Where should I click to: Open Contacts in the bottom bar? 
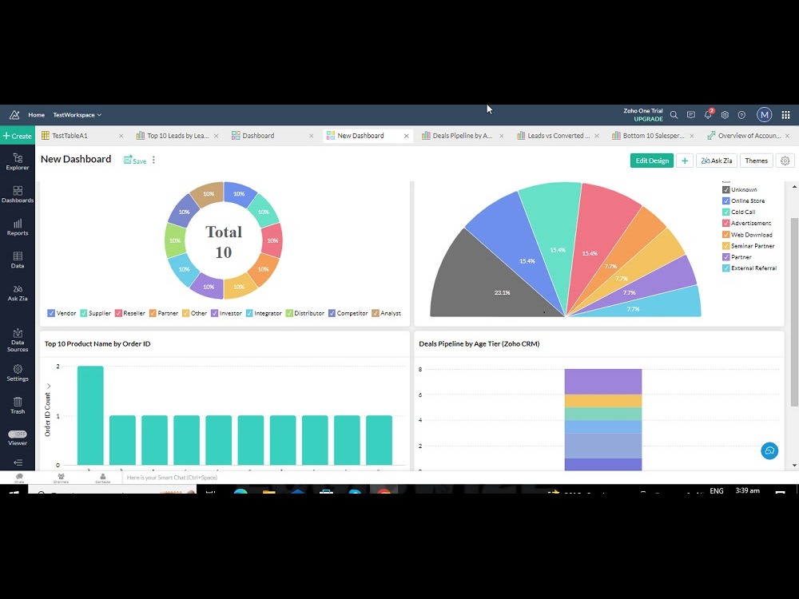tap(102, 478)
